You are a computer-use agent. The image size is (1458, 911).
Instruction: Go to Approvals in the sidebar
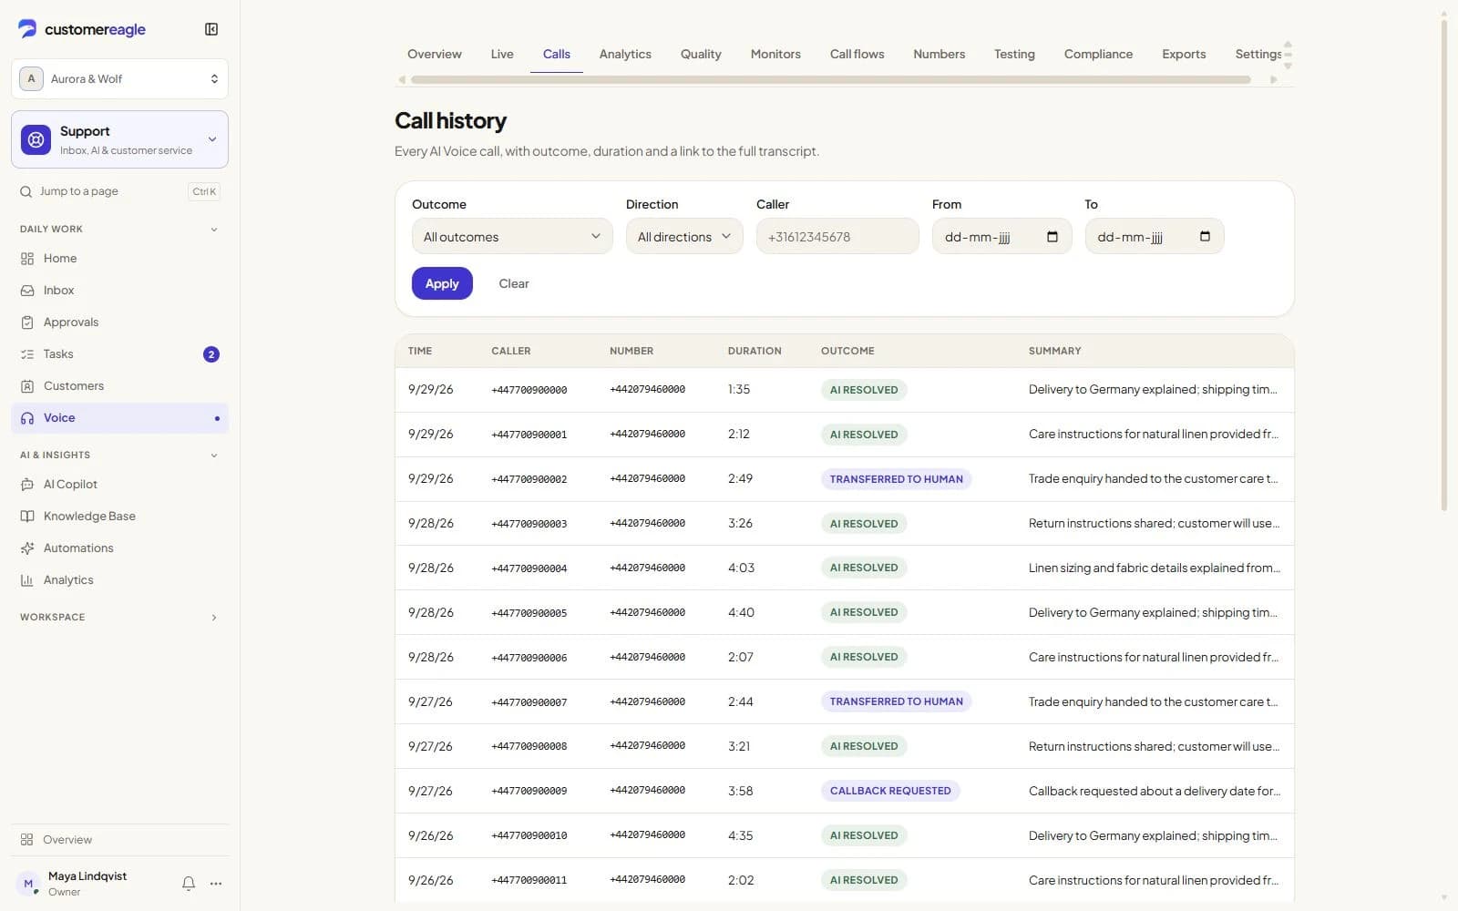(119, 322)
